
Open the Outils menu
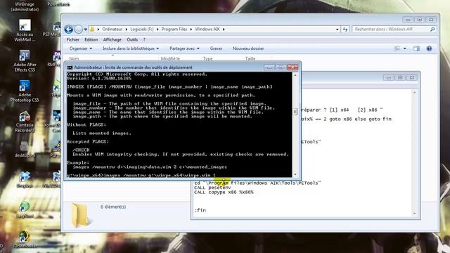132,39
